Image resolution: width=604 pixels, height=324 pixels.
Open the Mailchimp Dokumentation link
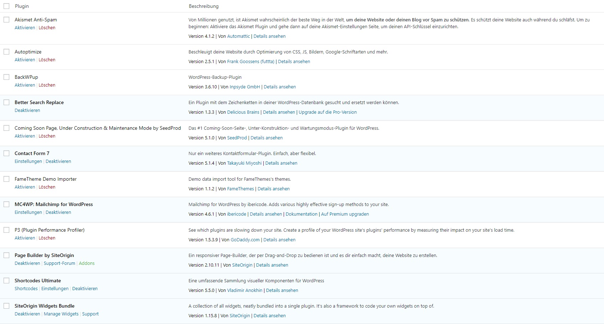pyautogui.click(x=301, y=214)
